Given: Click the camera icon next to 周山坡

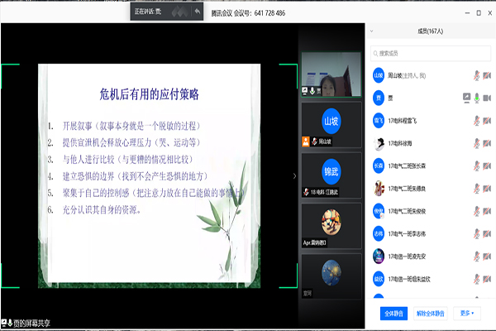Looking at the screenshot, I should 488,74.
